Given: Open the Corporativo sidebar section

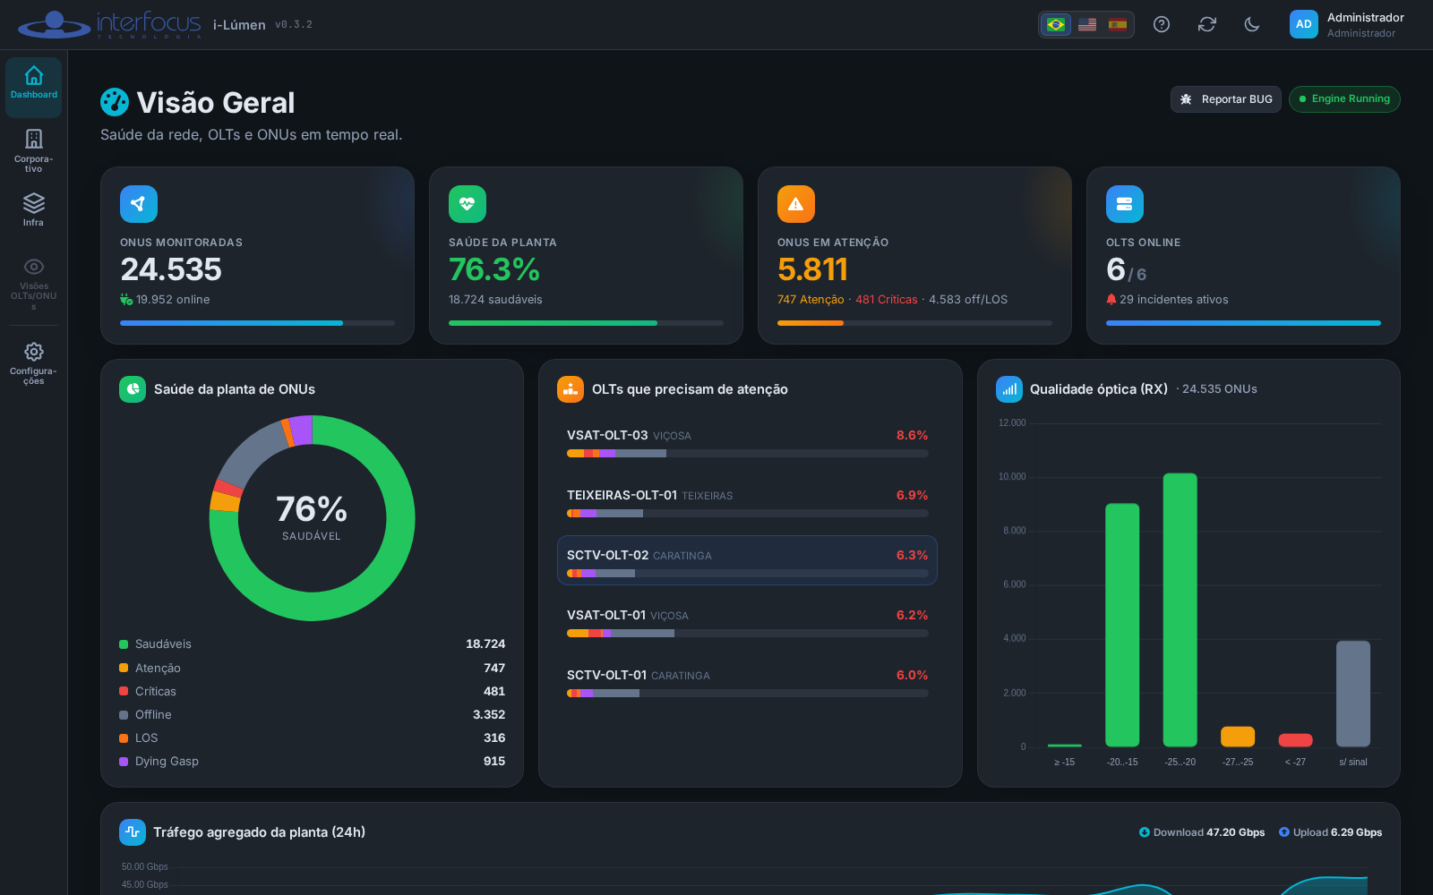Looking at the screenshot, I should pos(34,149).
